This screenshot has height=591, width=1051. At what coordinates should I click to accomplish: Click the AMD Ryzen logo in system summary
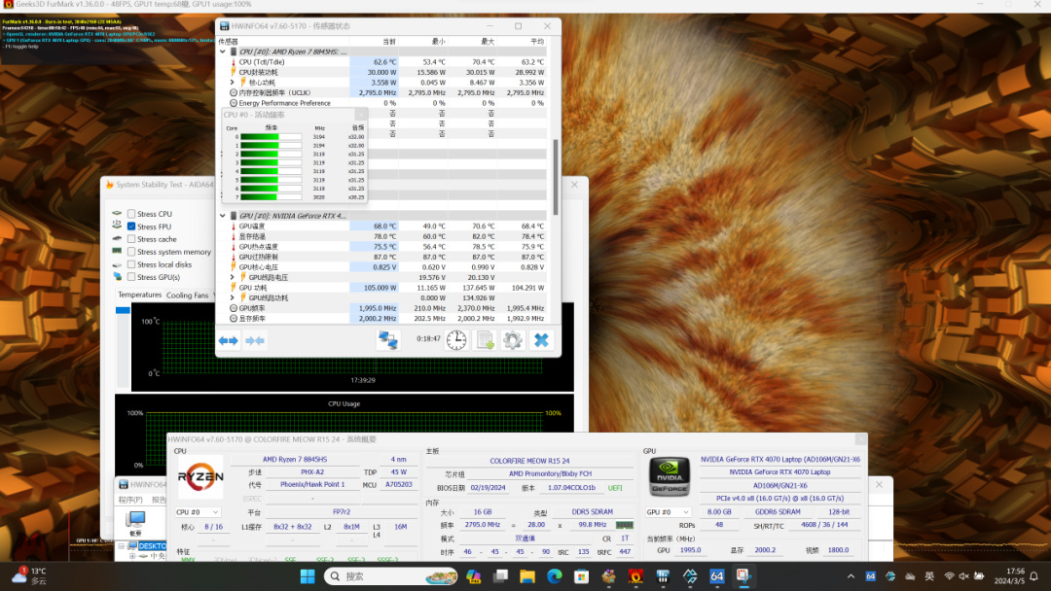pyautogui.click(x=199, y=476)
